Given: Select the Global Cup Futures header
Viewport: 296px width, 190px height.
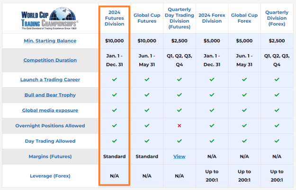Looking at the screenshot, I should coord(147,18).
